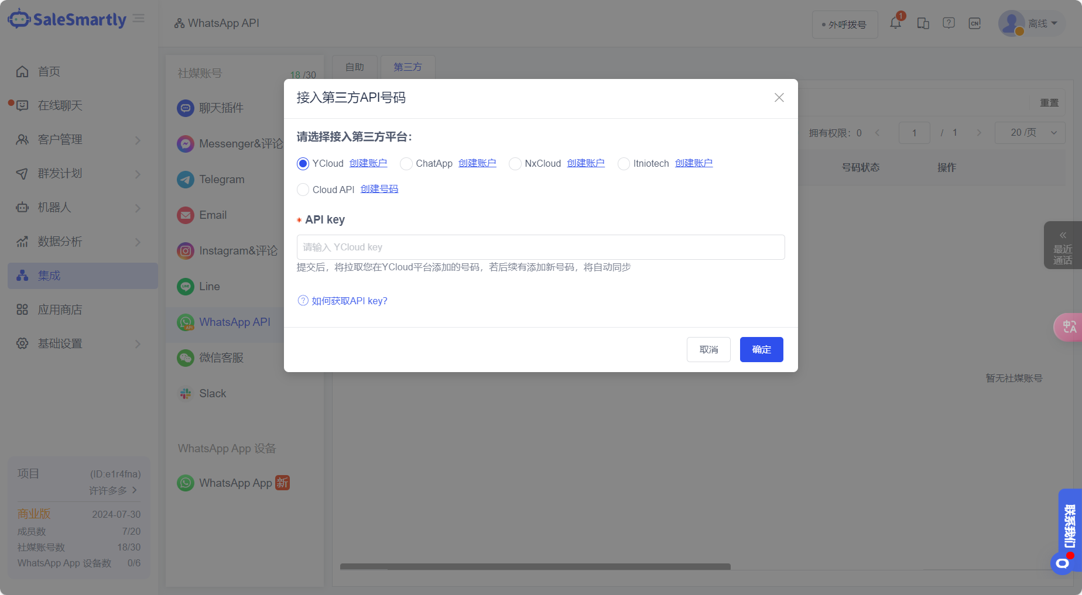Click NxCloud 创建账户 link
Image resolution: width=1082 pixels, height=595 pixels.
[x=586, y=163]
